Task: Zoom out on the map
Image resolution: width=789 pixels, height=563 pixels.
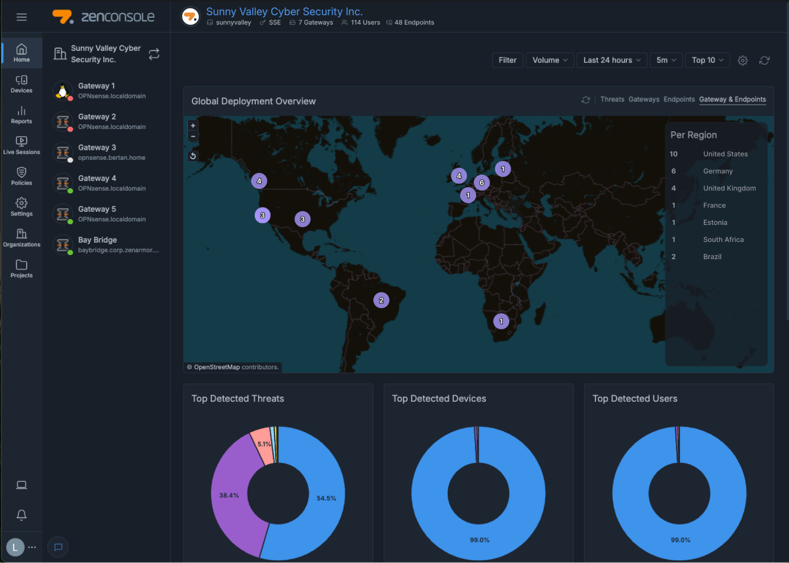Action: tap(193, 136)
